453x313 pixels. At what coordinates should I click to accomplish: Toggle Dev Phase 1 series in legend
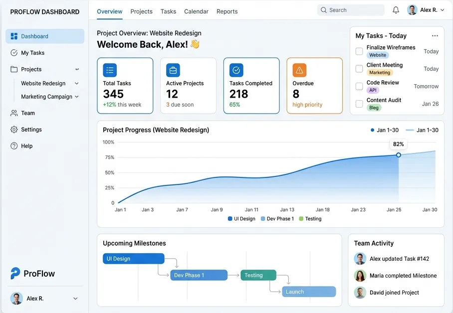(x=277, y=219)
